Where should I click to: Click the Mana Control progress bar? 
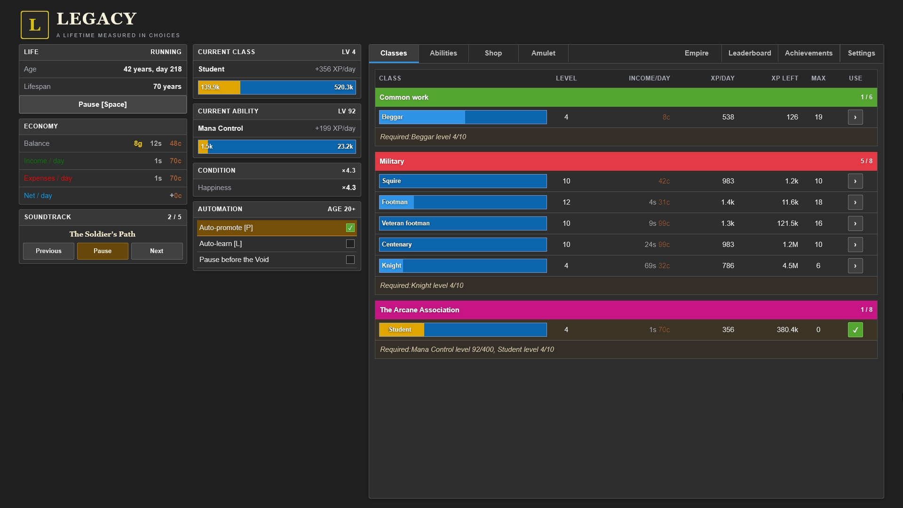tap(277, 147)
